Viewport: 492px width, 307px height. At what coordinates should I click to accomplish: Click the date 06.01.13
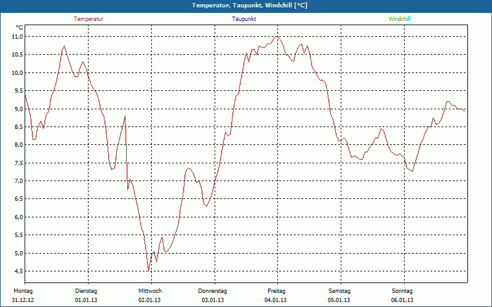pyautogui.click(x=402, y=300)
